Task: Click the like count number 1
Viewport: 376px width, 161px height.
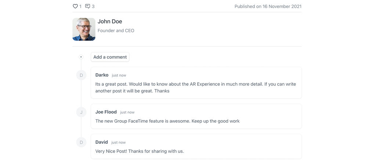Action: click(x=80, y=6)
